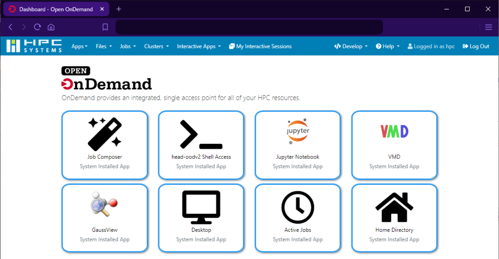Click the browser home icon
The image size is (499, 259).
click(51, 27)
